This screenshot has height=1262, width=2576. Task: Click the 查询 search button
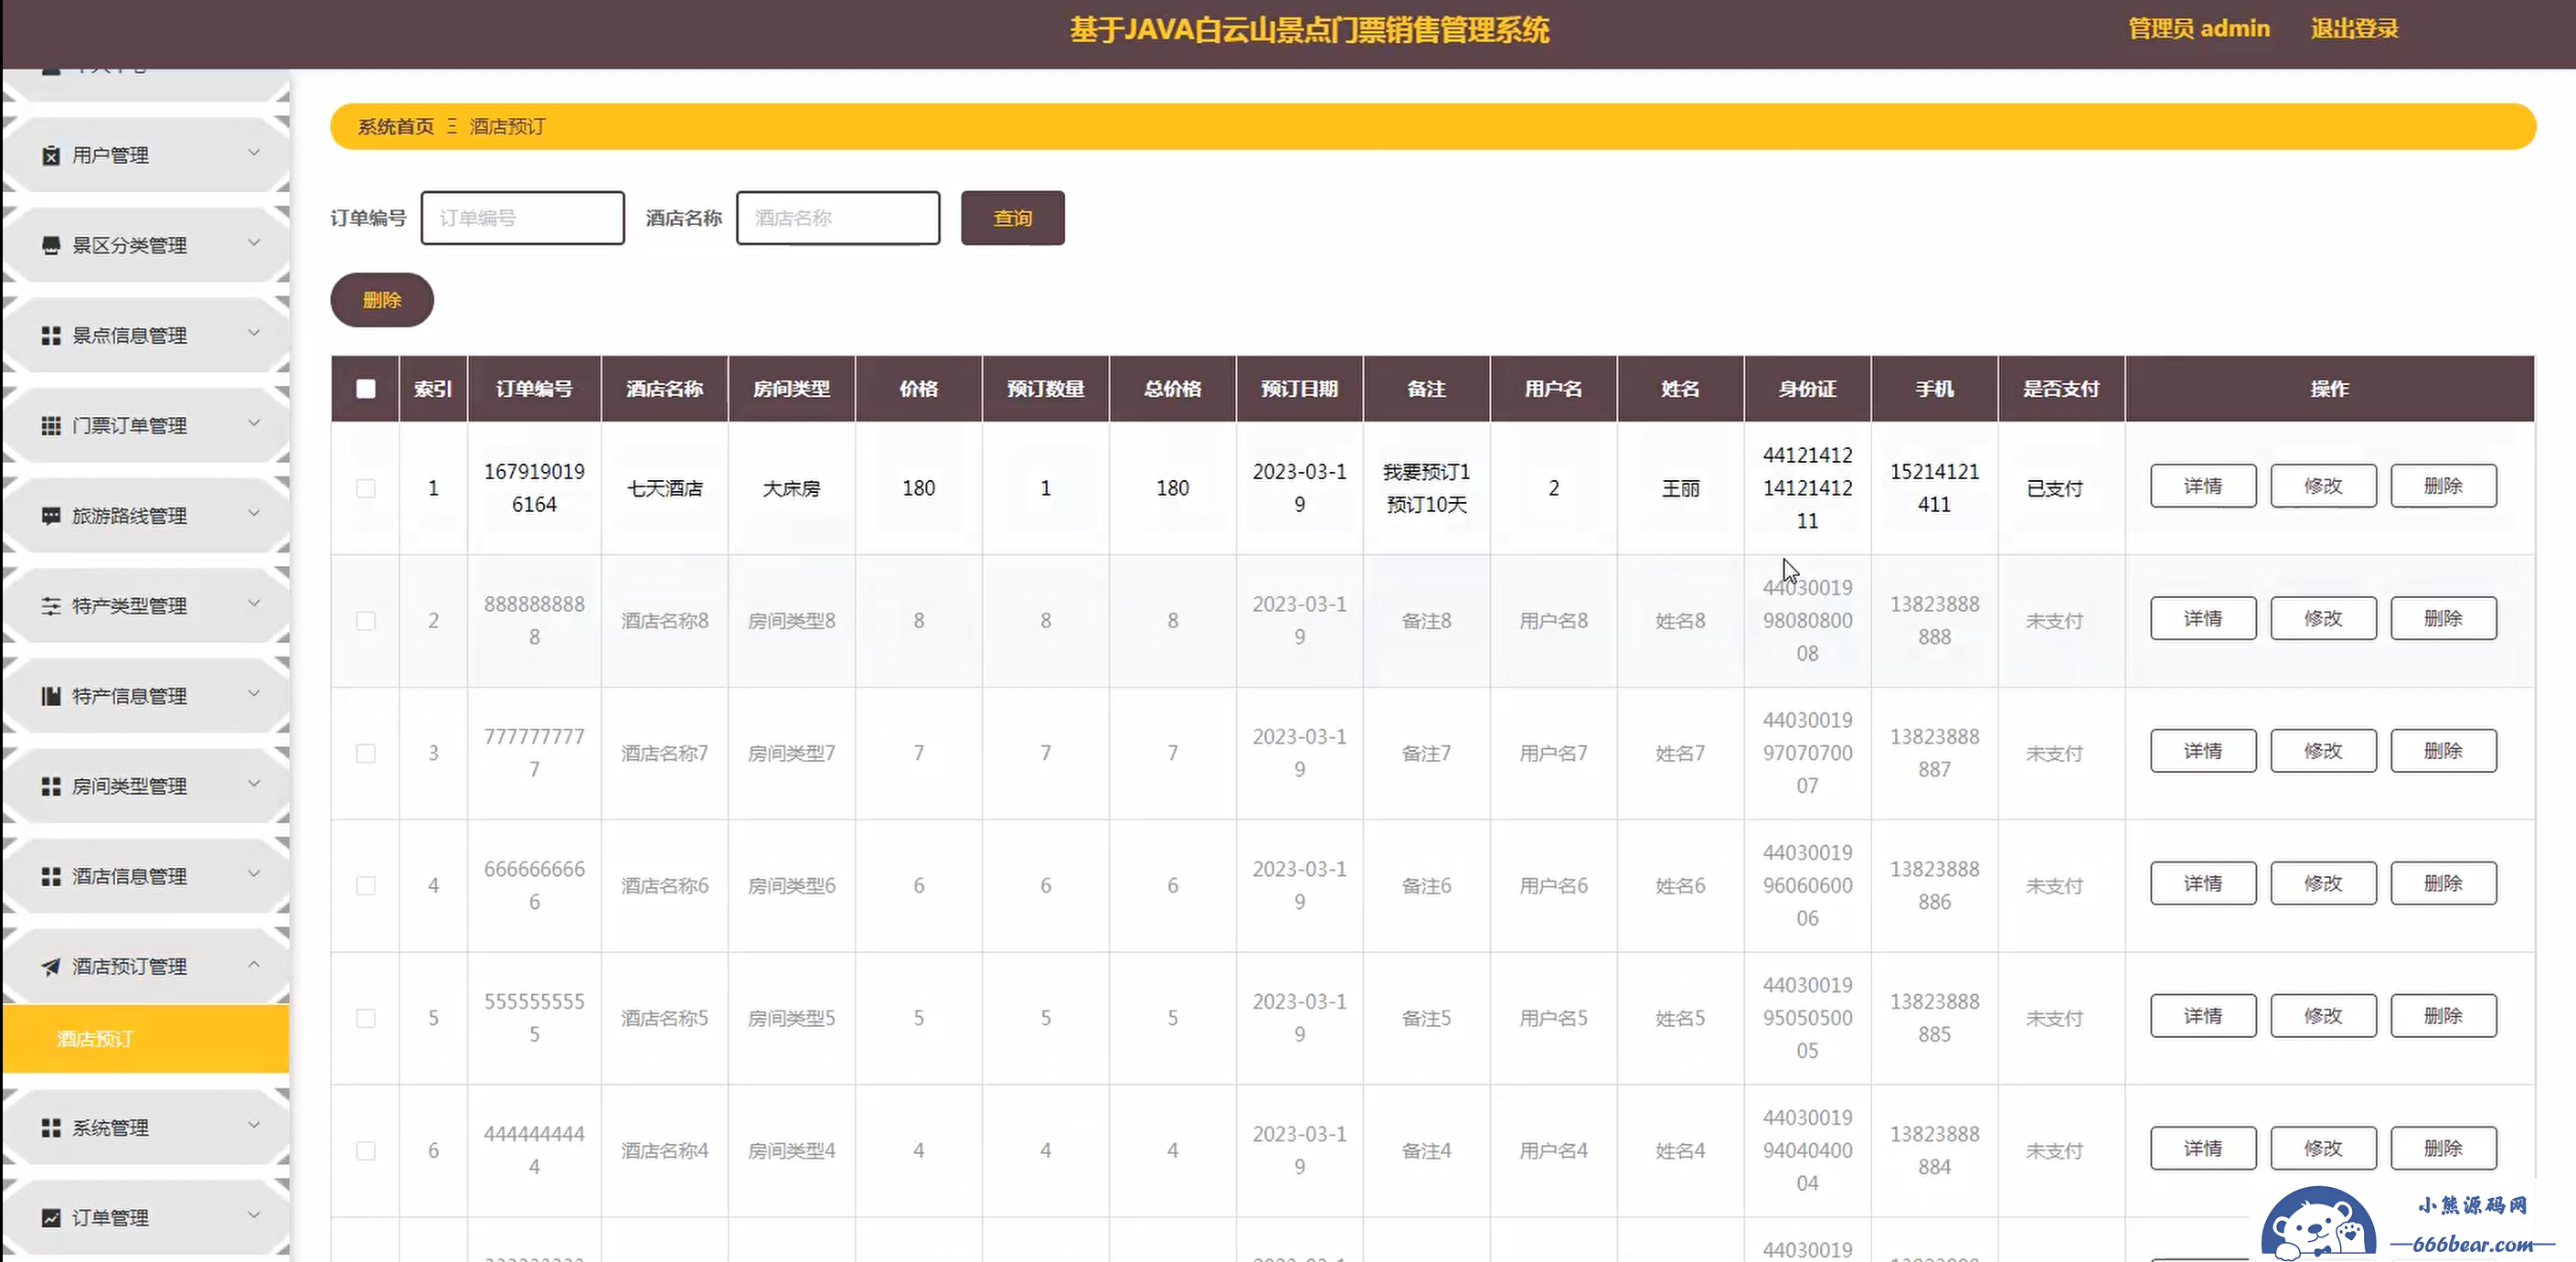pyautogui.click(x=1012, y=219)
